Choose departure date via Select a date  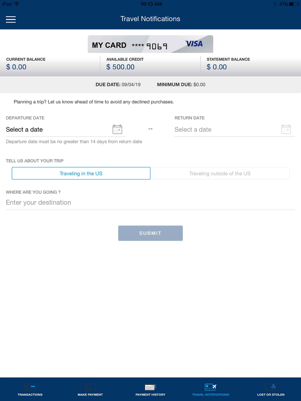(24, 130)
